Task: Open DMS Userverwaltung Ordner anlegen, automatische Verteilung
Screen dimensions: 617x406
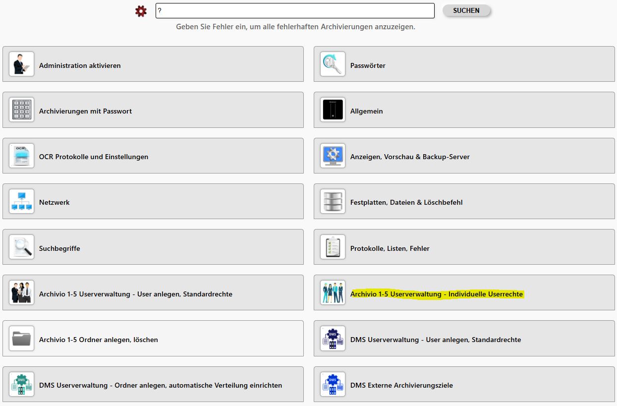Action: (x=161, y=385)
